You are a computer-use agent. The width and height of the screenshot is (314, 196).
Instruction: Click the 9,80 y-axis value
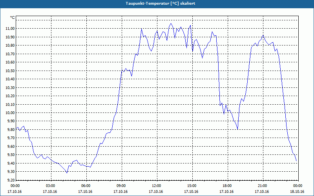pos(11,130)
